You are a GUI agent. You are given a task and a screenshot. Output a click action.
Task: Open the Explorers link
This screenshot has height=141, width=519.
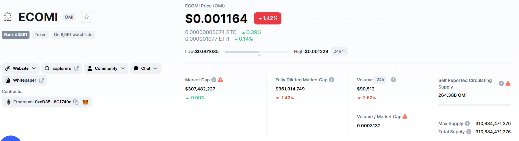point(62,68)
